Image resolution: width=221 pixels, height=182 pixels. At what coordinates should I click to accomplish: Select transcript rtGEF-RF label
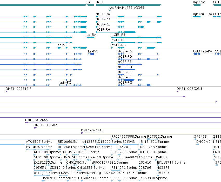click(x=118, y=40)
